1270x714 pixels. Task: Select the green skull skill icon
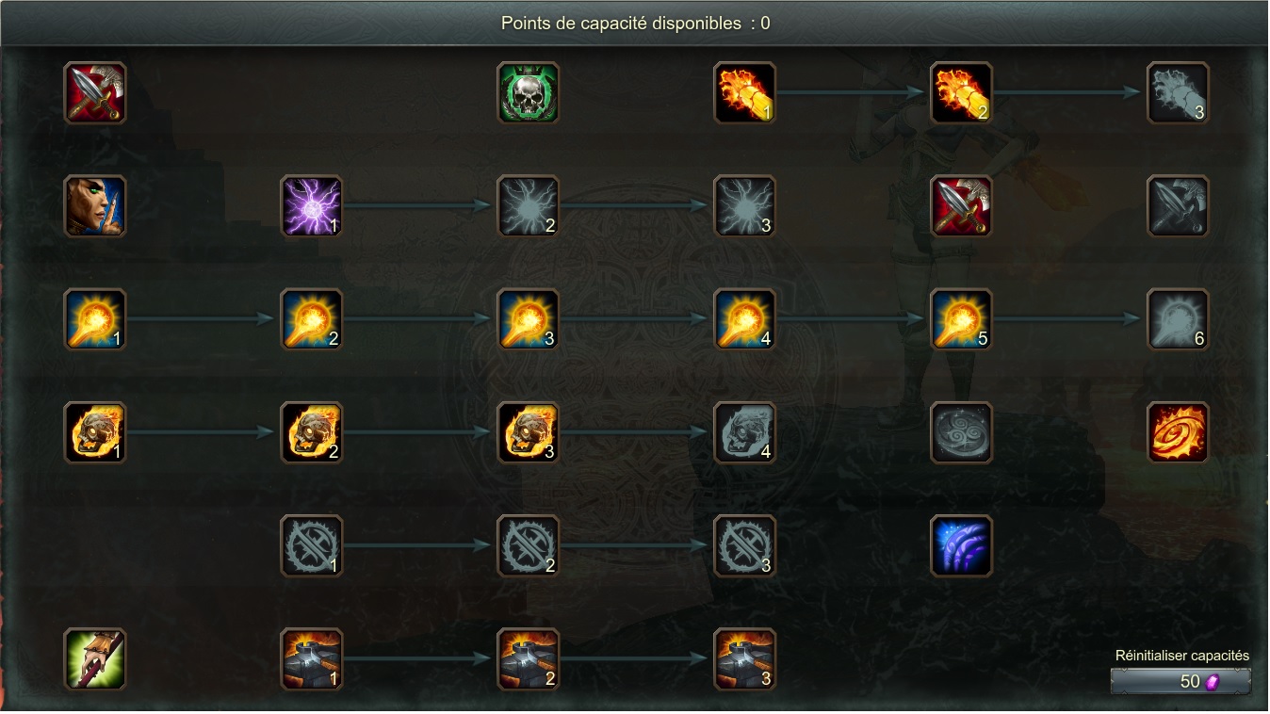(528, 92)
